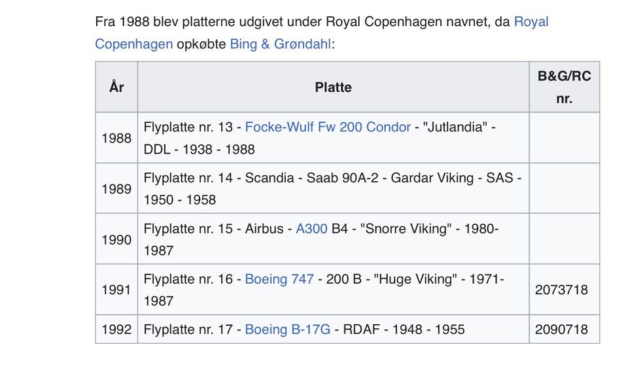Click the number 2073718
Screen dimensions: 628x368
(561, 290)
